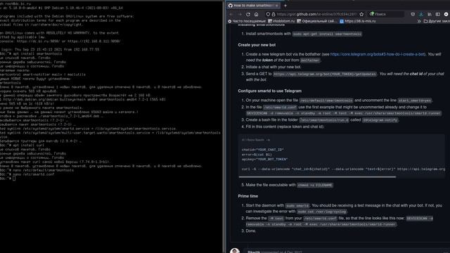Click the 'Configure smartd to use Telegram' heading
Image resolution: width=450 pixels, height=253 pixels.
pos(269,91)
